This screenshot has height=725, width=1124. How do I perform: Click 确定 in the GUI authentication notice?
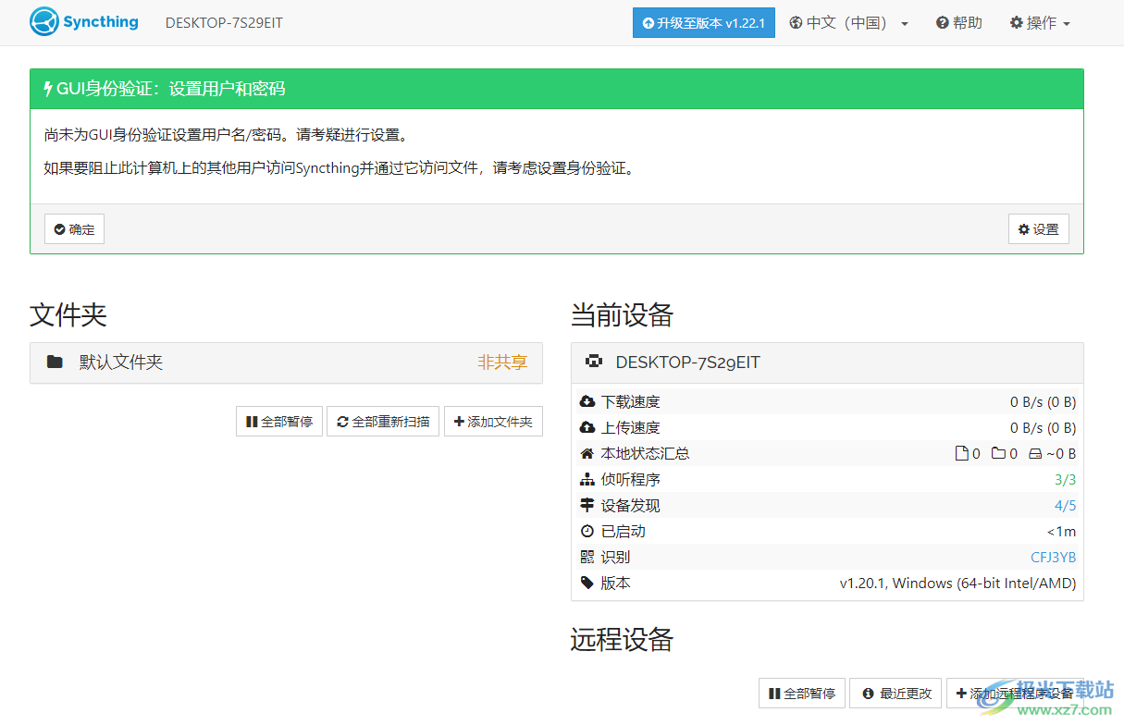pyautogui.click(x=74, y=229)
